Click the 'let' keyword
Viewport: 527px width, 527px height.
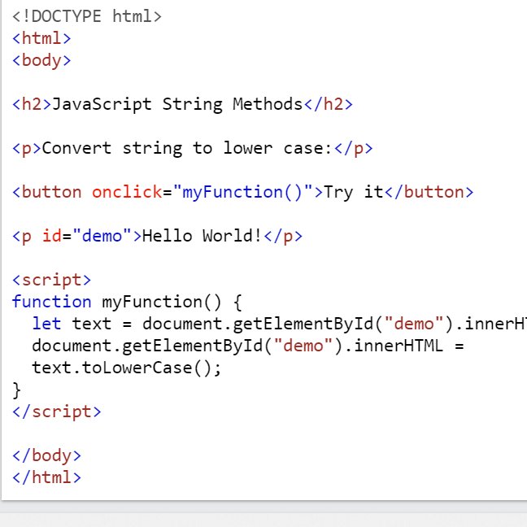point(46,324)
